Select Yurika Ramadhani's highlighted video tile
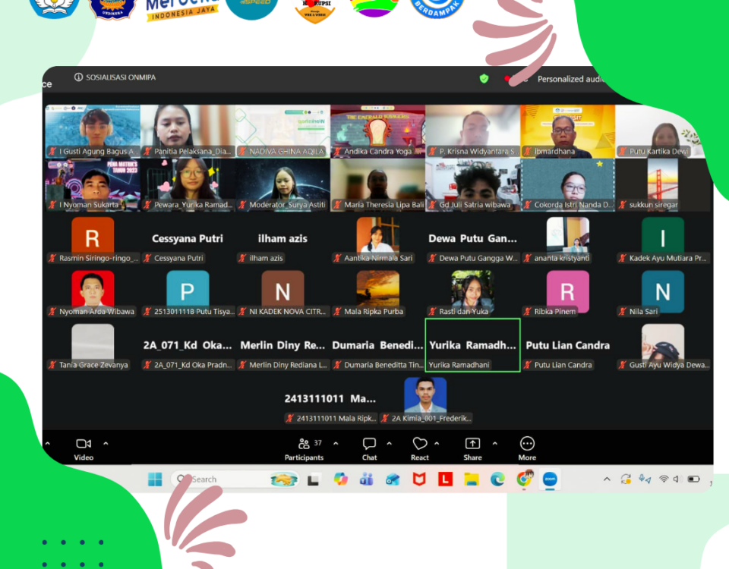 (x=472, y=344)
